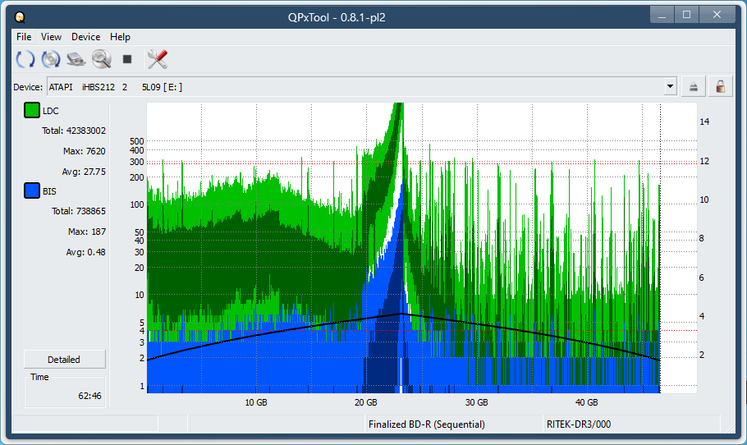Click the Detailed button
Viewport: 747px width, 445px height.
[64, 360]
